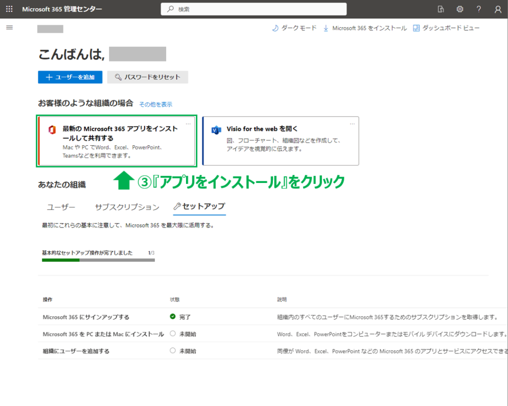Click the Office logo on install card

52,130
